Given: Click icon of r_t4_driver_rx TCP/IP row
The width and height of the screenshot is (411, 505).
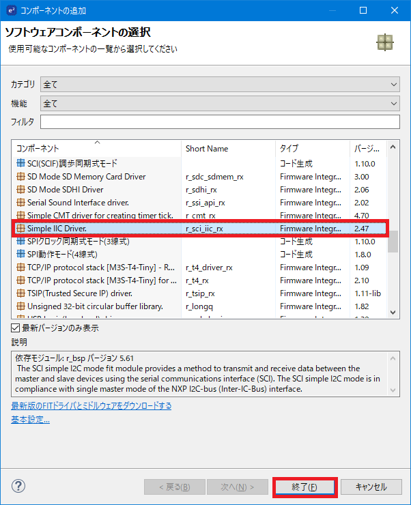Looking at the screenshot, I should 20,268.
